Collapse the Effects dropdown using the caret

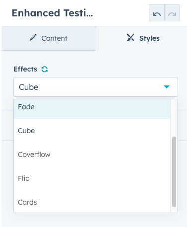tap(167, 87)
